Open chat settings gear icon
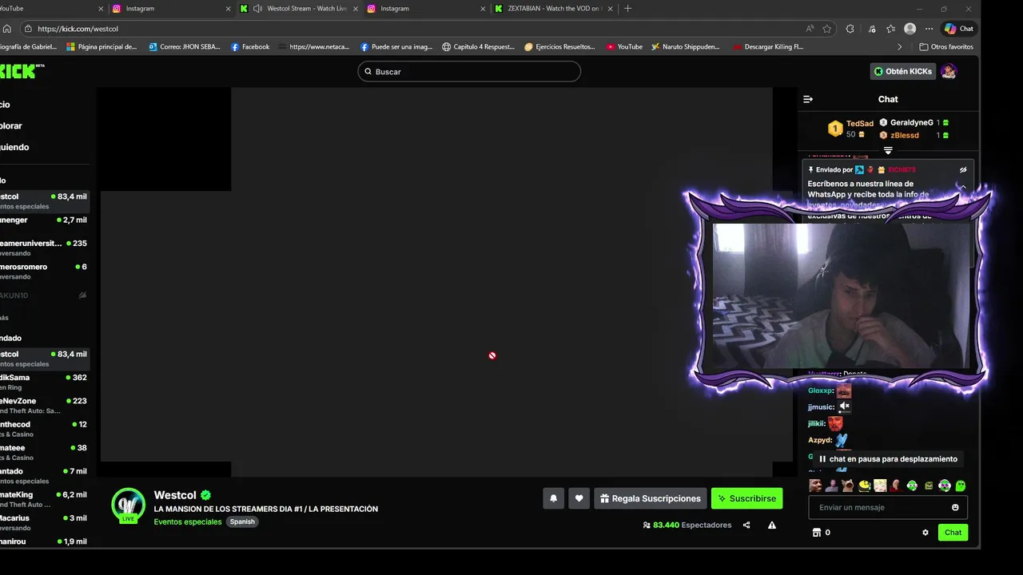Screen dimensions: 1023x575 pyautogui.click(x=925, y=533)
